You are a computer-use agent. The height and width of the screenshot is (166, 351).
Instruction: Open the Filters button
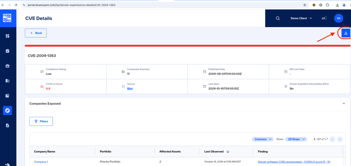click(41, 122)
